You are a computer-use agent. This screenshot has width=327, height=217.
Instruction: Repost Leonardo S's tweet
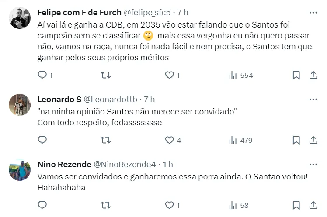coord(105,140)
